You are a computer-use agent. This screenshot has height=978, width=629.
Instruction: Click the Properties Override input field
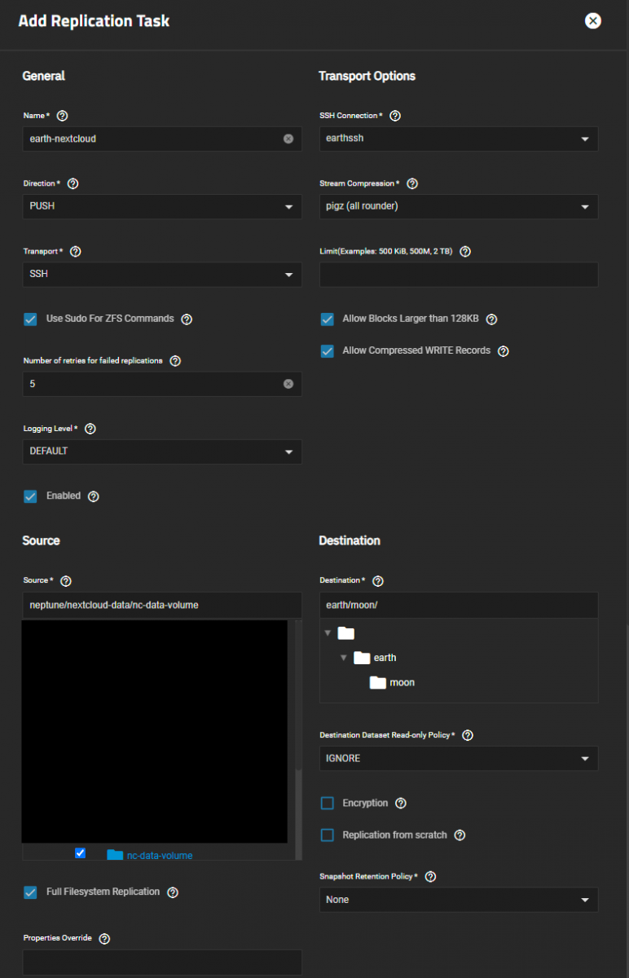pyautogui.click(x=162, y=962)
